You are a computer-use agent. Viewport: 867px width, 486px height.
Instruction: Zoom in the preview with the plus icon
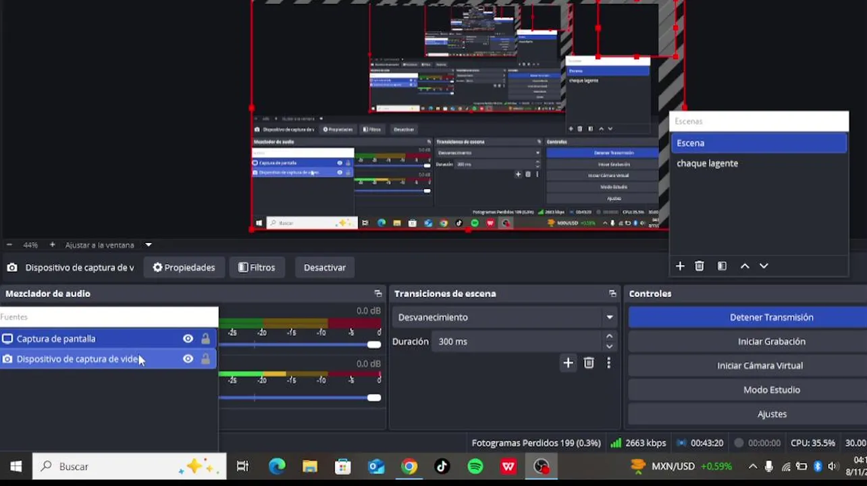click(x=52, y=245)
